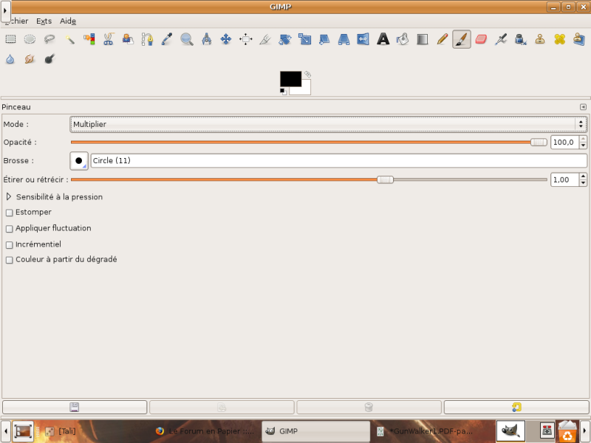Select the Paintbrush tool
This screenshot has width=591, height=443.
(461, 39)
